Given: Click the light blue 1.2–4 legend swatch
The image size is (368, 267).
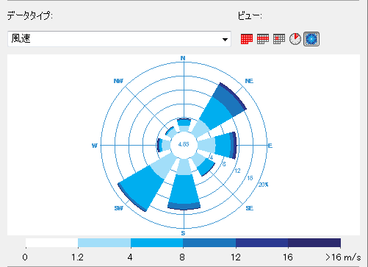Looking at the screenshot, I should click(x=104, y=243).
